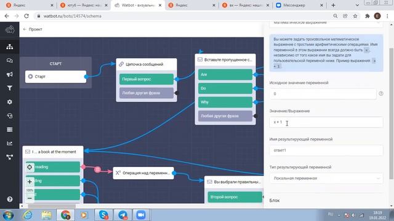
Task: Open a new browser tab
Action: click(333, 5)
